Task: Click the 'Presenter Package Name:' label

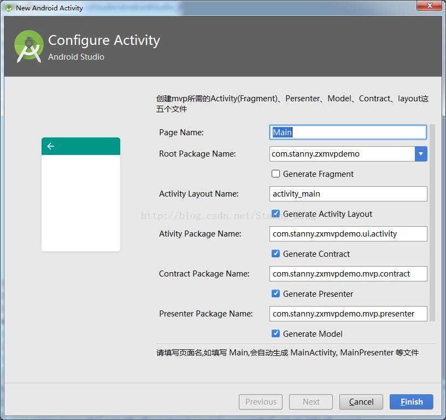Action: click(206, 313)
